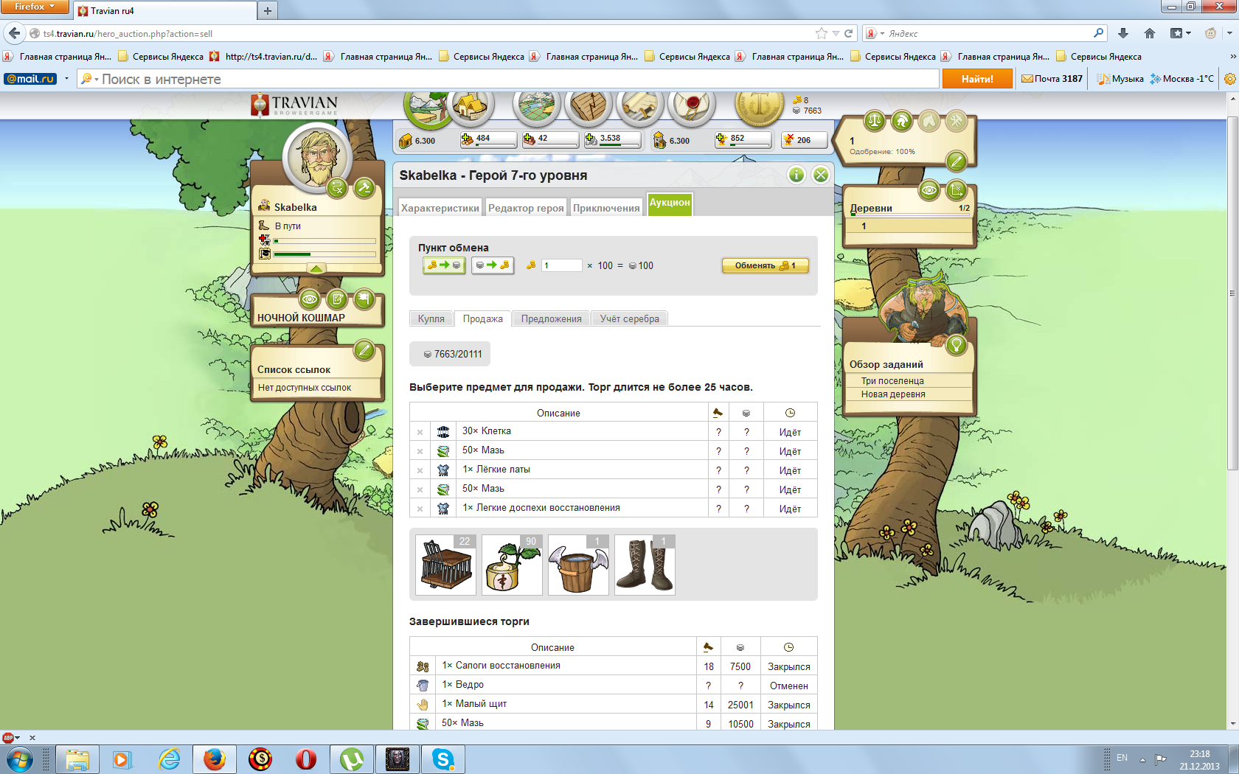Open the Купля auction sub-tab
The width and height of the screenshot is (1239, 774).
click(431, 318)
